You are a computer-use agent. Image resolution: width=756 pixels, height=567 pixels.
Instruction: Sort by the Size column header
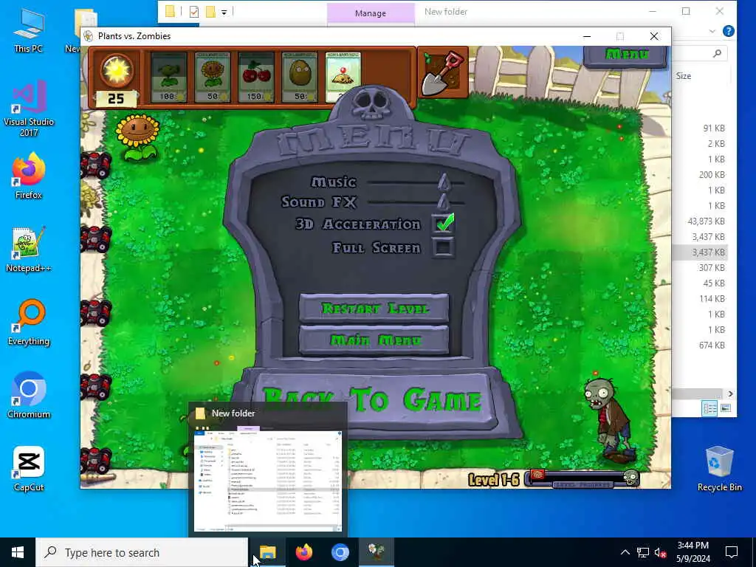coord(683,76)
